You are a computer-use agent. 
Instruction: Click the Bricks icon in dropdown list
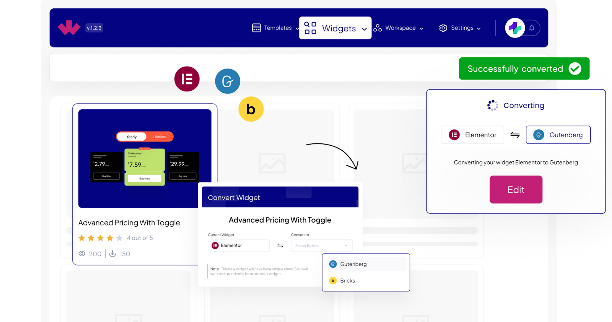coord(333,281)
